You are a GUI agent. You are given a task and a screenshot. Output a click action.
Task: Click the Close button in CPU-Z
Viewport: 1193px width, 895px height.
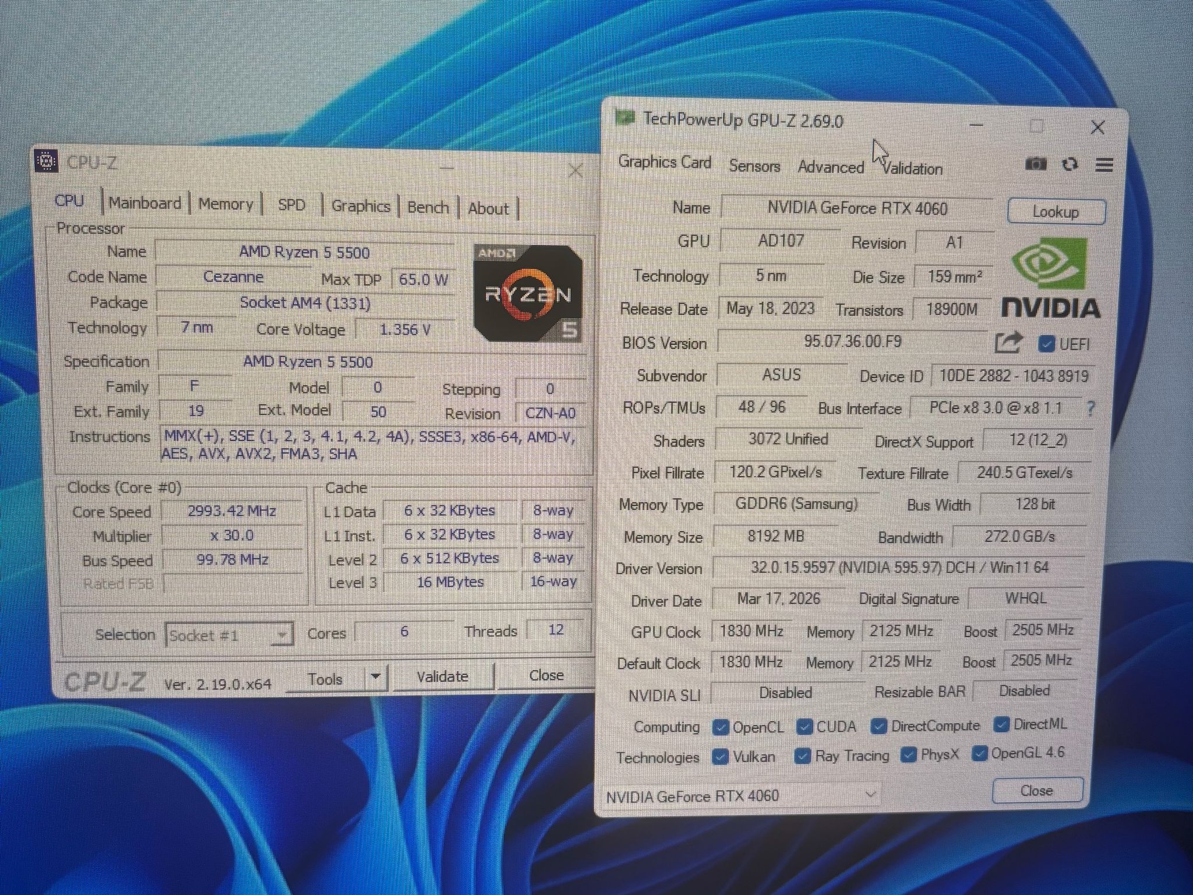[x=546, y=675]
